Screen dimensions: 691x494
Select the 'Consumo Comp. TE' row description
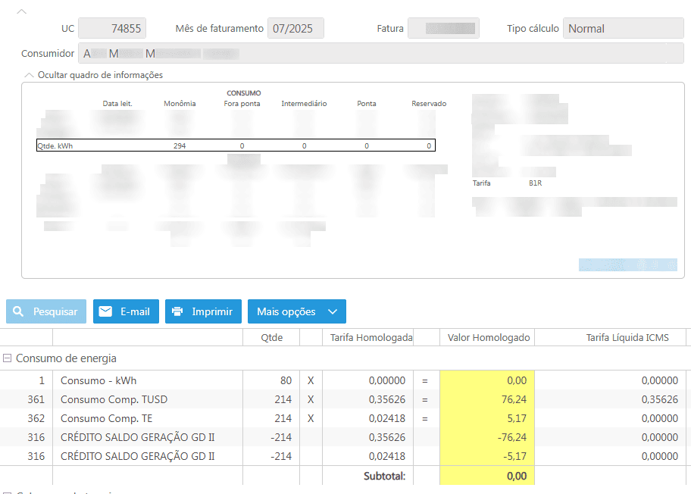[107, 418]
